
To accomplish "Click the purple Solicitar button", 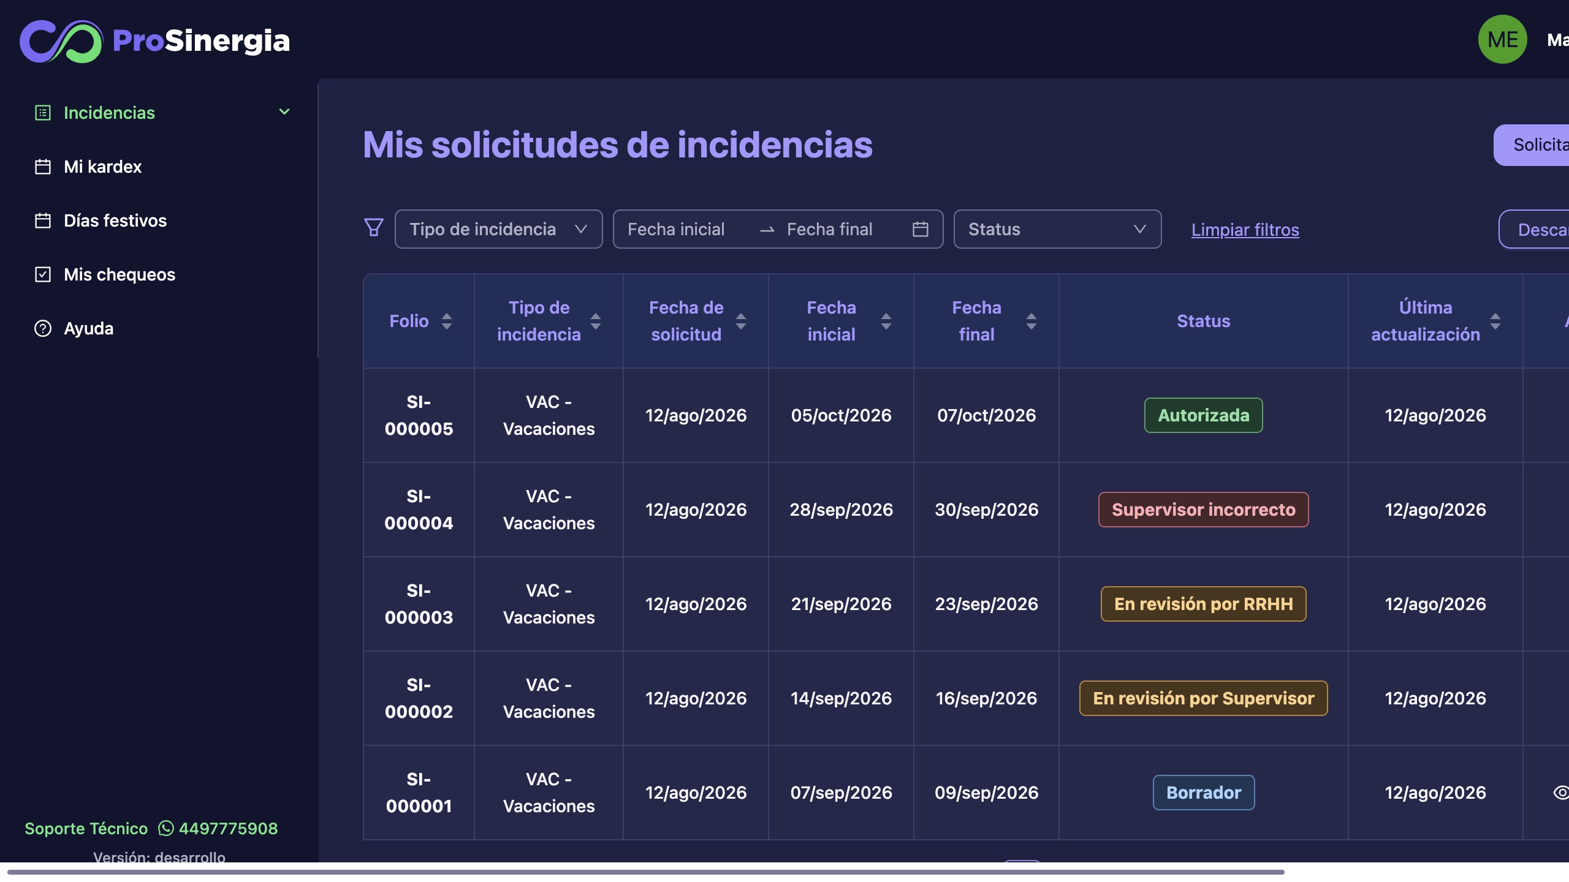I will point(1531,145).
